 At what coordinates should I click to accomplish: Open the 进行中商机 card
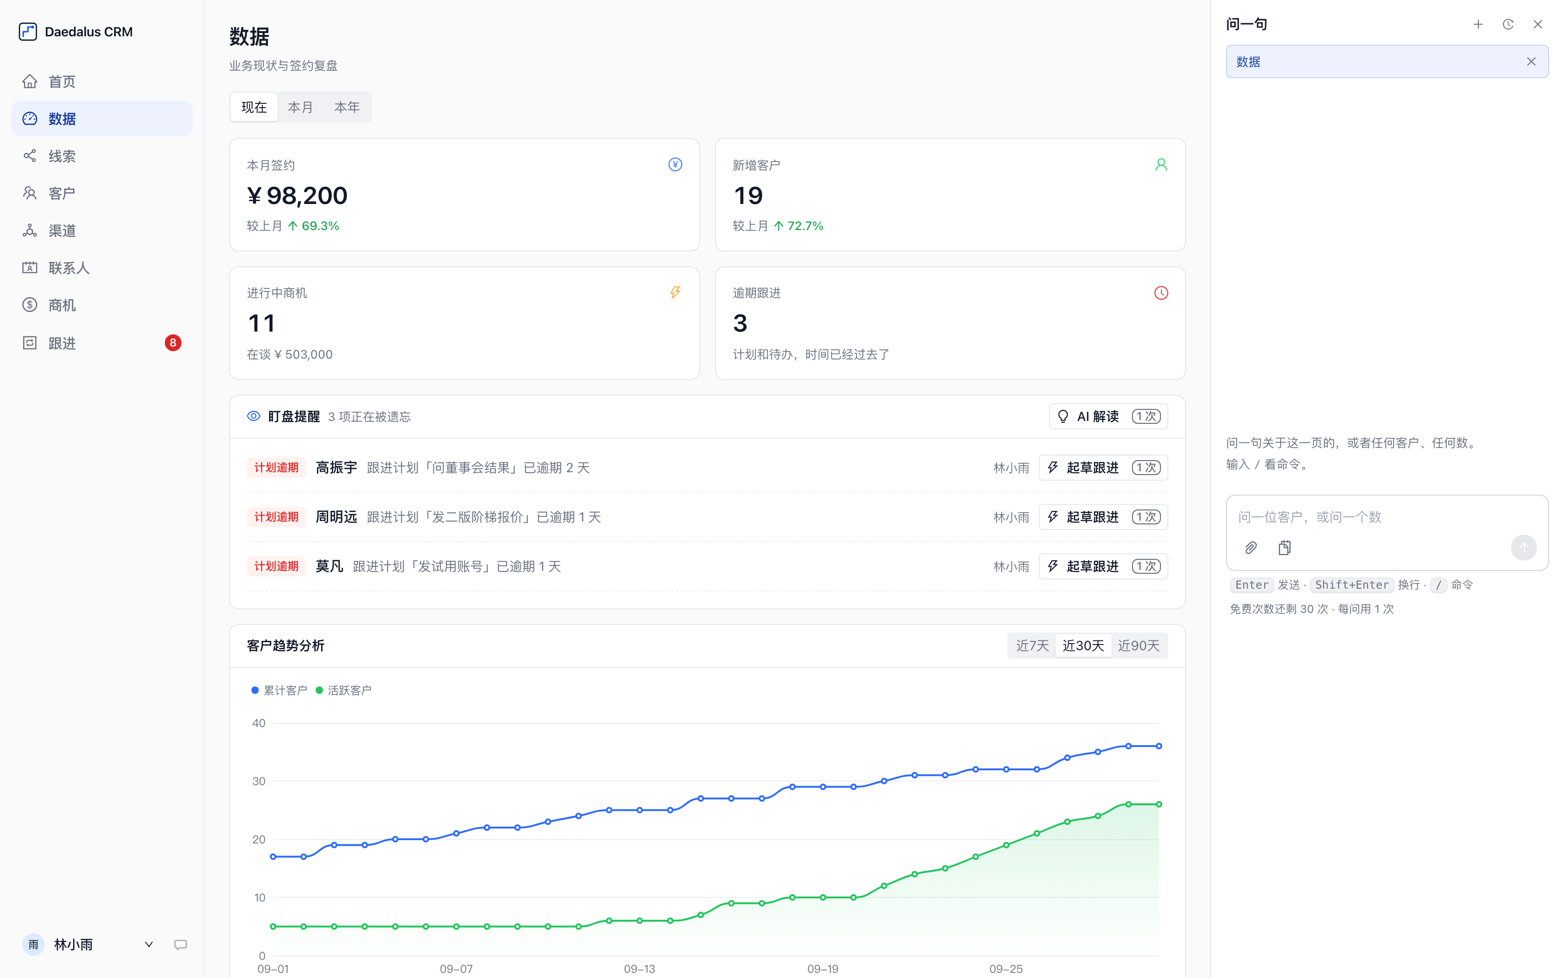click(464, 323)
